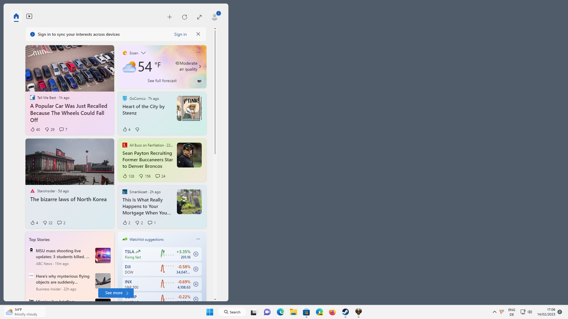The image size is (568, 319).
Task: Open the Steam application icon
Action: [x=346, y=312]
